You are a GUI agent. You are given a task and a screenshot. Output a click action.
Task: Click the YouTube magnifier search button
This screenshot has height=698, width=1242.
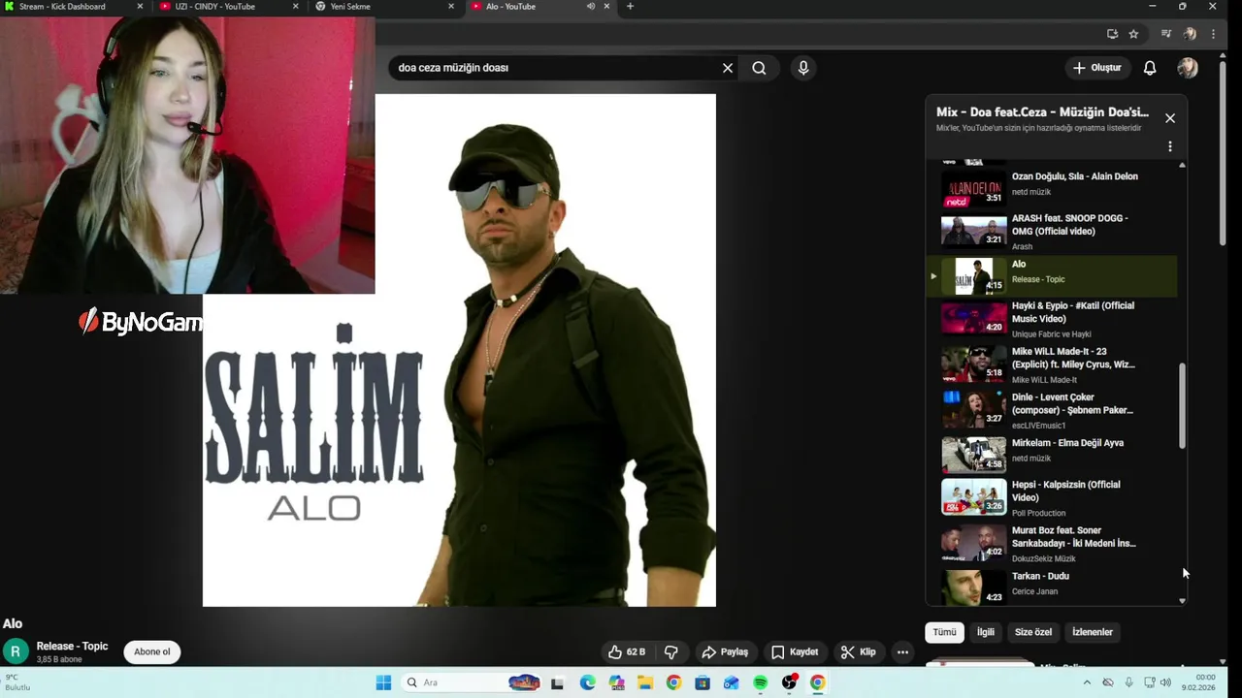pos(759,68)
